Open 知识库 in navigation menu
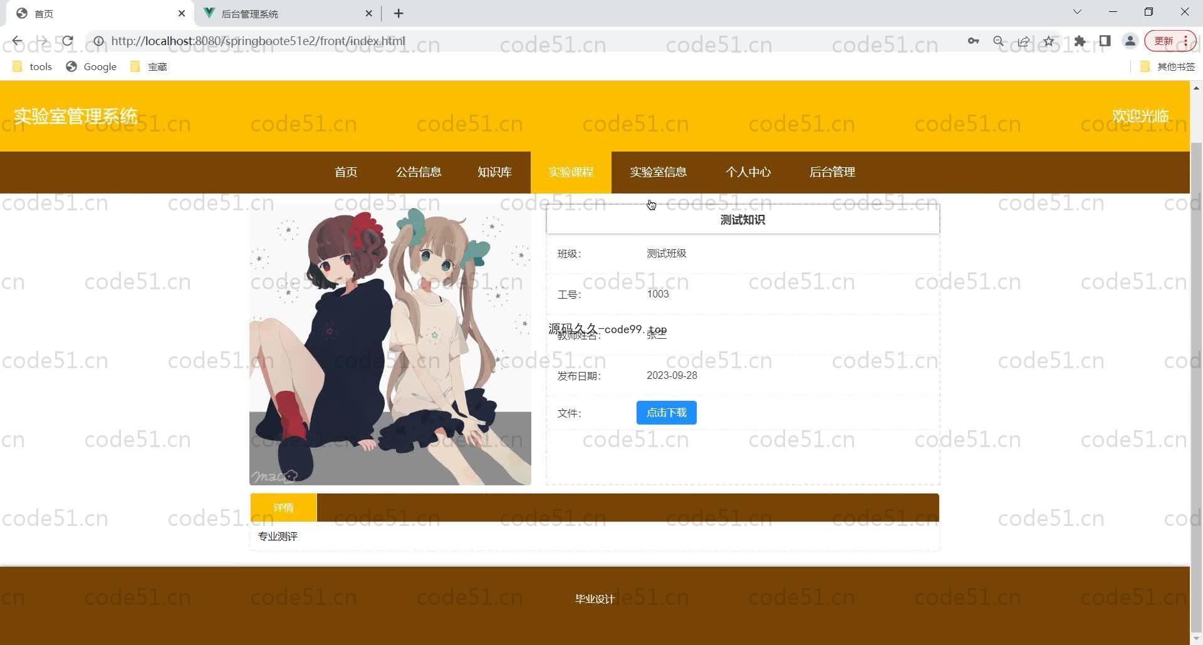1203x645 pixels. point(494,172)
